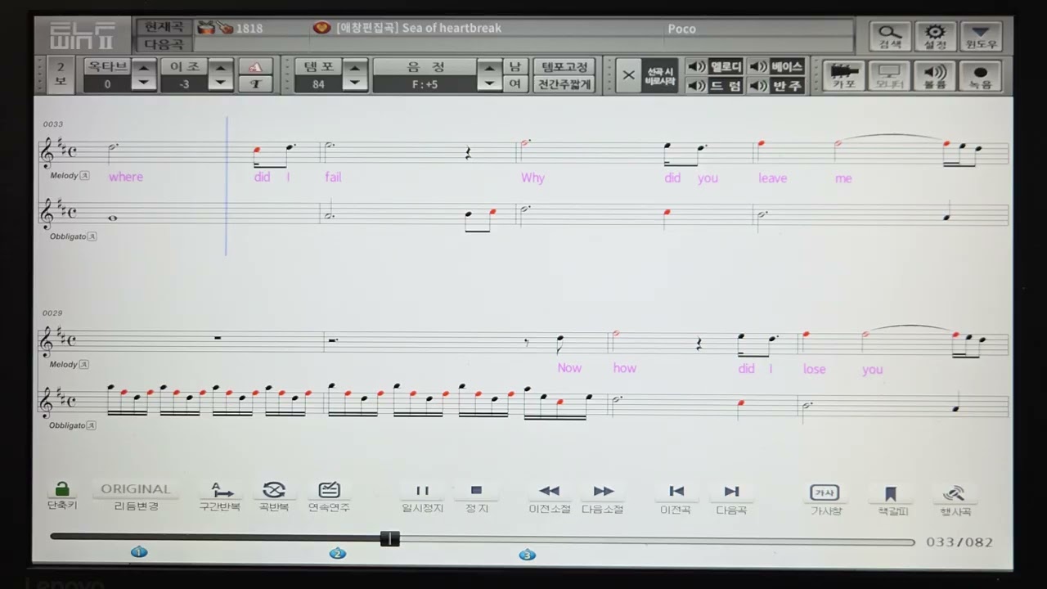
Task: Click the T text icon below metronome
Action: 256,83
